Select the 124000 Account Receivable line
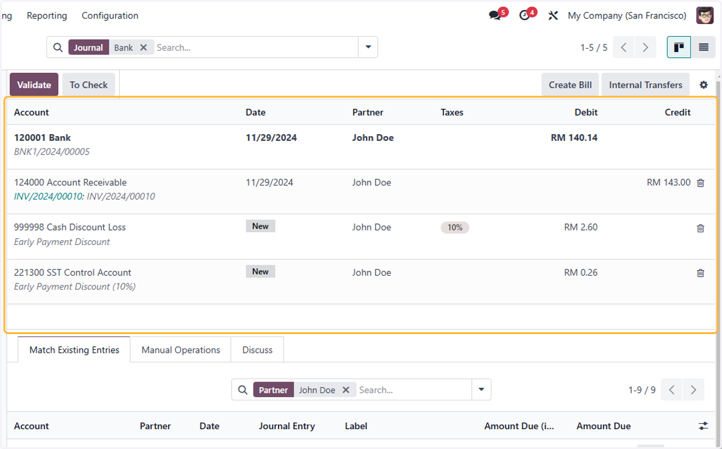The width and height of the screenshot is (722, 449). click(x=361, y=191)
